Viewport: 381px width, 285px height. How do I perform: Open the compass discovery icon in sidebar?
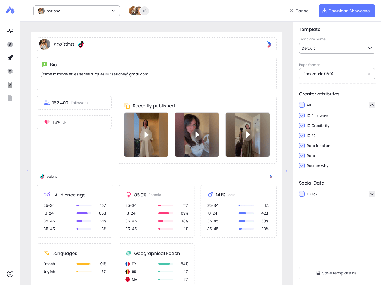pos(10,45)
